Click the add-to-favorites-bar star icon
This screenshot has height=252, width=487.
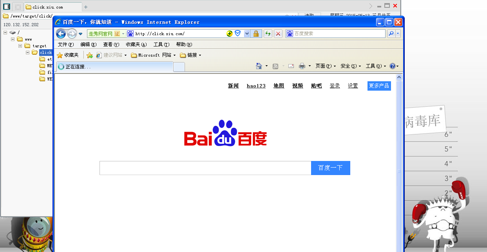point(90,55)
